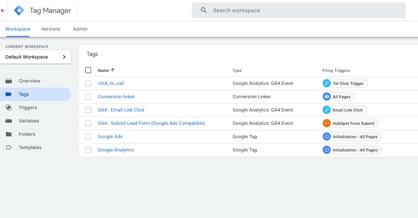Select Tags in the sidebar
The height and width of the screenshot is (218, 418).
click(35, 94)
